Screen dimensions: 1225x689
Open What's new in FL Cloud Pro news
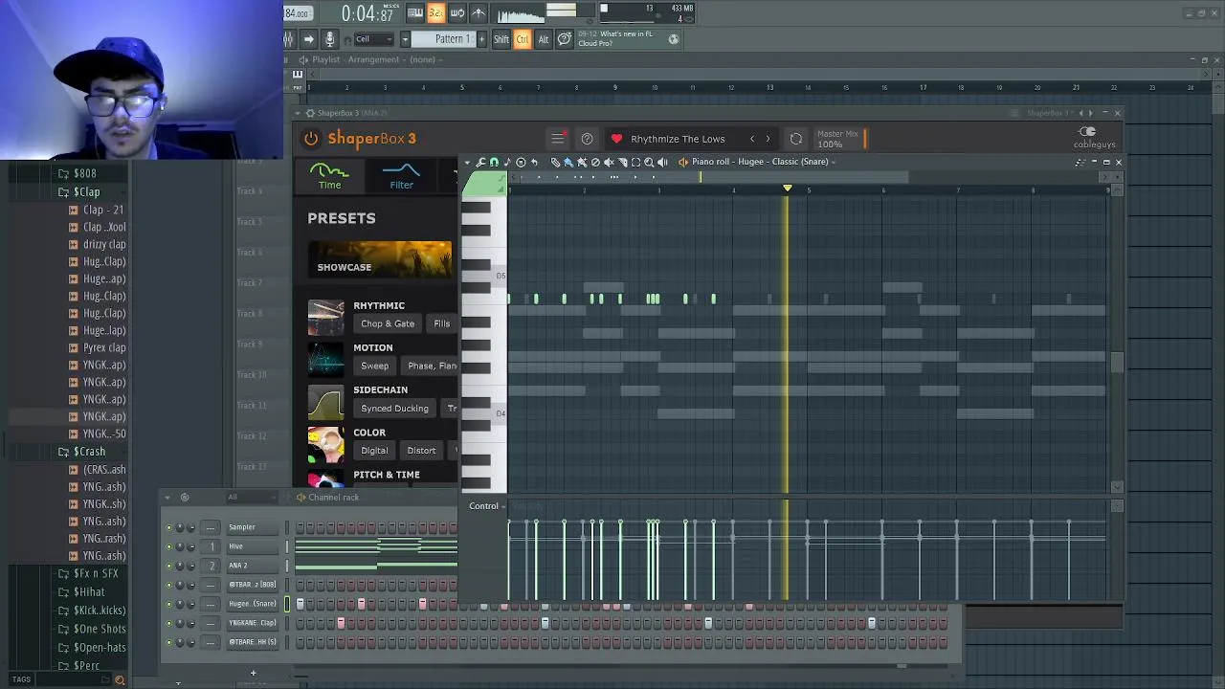[x=615, y=39]
